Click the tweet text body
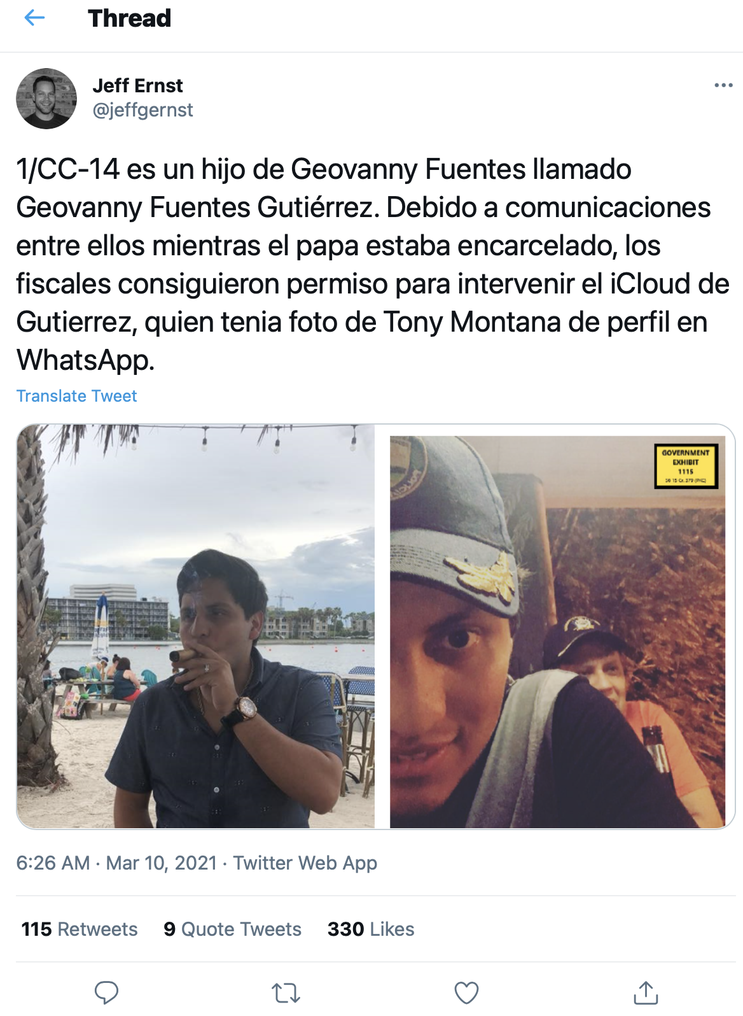743x1016 pixels. 372,264
